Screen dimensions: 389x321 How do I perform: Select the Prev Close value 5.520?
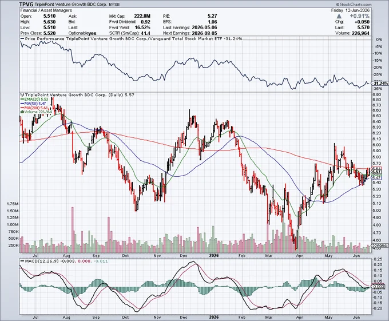[x=49, y=33]
